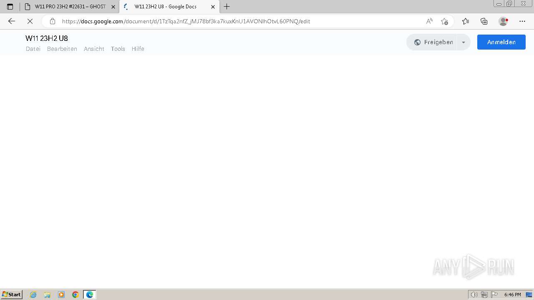View site information lock icon

point(52,21)
